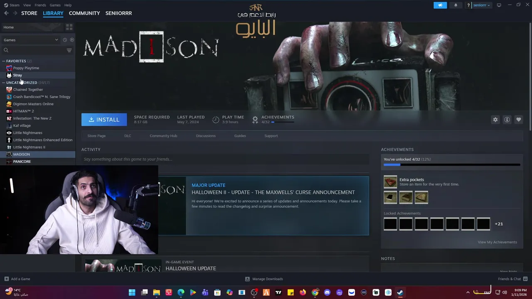
Task: Collapse the FAVORITES category
Action: click(x=3, y=61)
